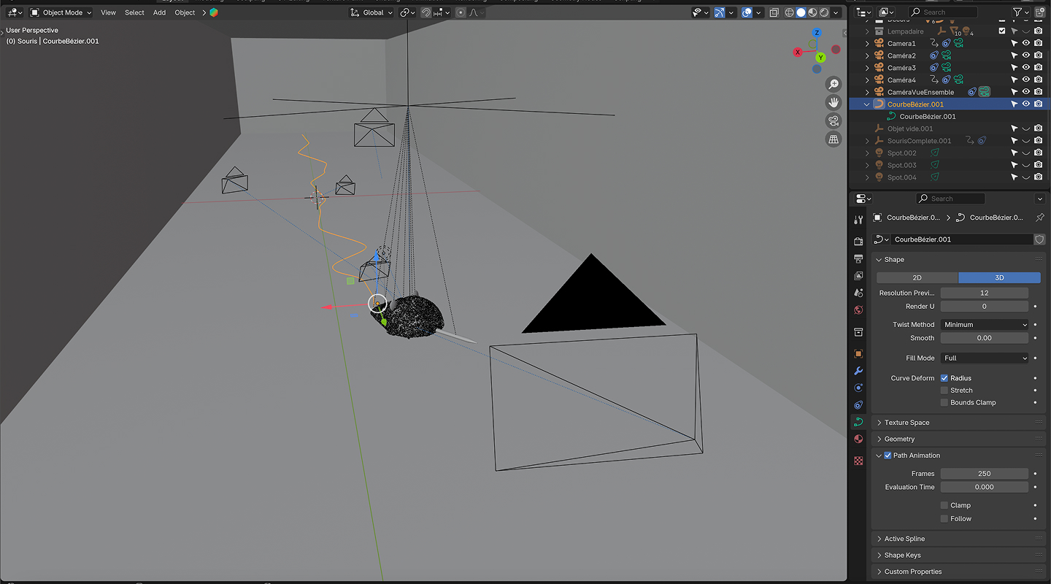Open the Twist Method dropdown
Viewport: 1051px width, 584px height.
[984, 325]
